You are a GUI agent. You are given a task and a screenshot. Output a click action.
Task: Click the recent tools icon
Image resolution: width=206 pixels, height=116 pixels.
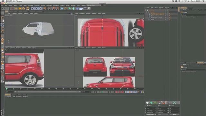28,9
